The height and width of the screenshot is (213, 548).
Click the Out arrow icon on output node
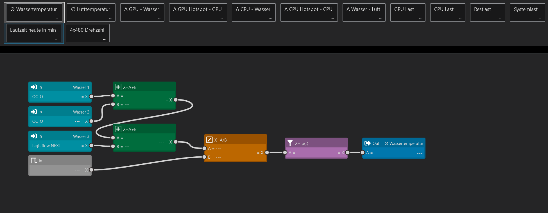point(368,143)
